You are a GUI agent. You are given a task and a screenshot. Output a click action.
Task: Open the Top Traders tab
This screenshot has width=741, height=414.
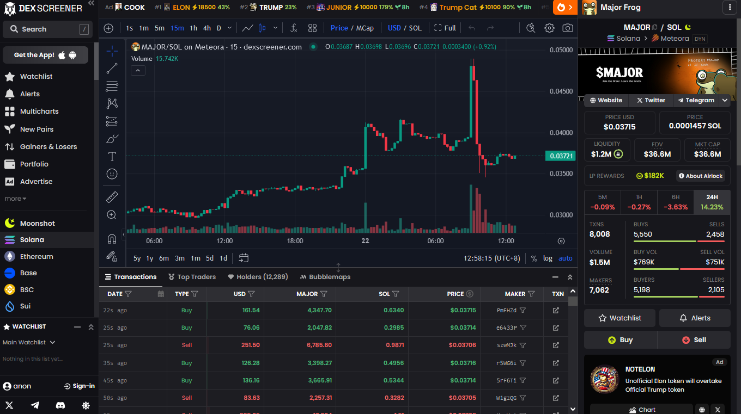[x=192, y=277]
